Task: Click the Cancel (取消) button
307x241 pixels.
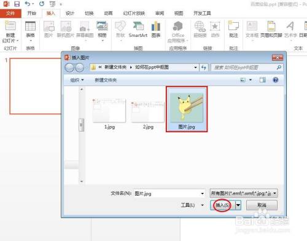Action: pos(262,205)
